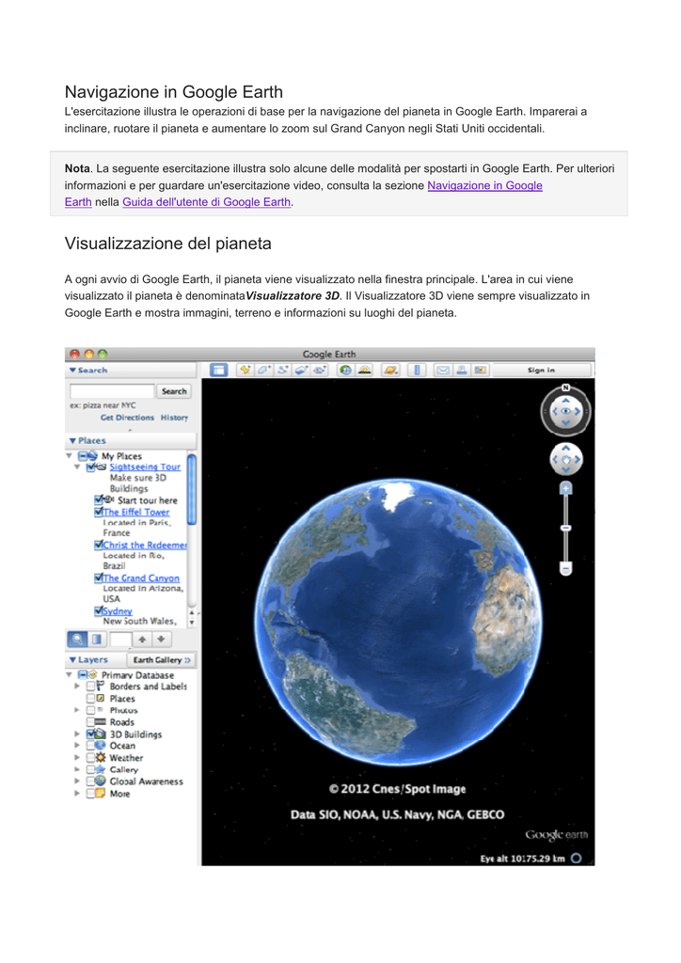Screen dimensions: 681x963
Task: Collapse the Layers panel header
Action: pos(95,659)
